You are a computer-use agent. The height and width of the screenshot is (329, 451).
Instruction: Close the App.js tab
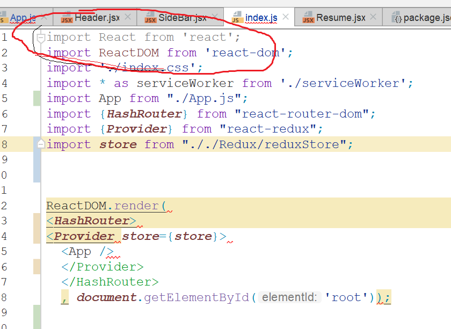(x=44, y=17)
